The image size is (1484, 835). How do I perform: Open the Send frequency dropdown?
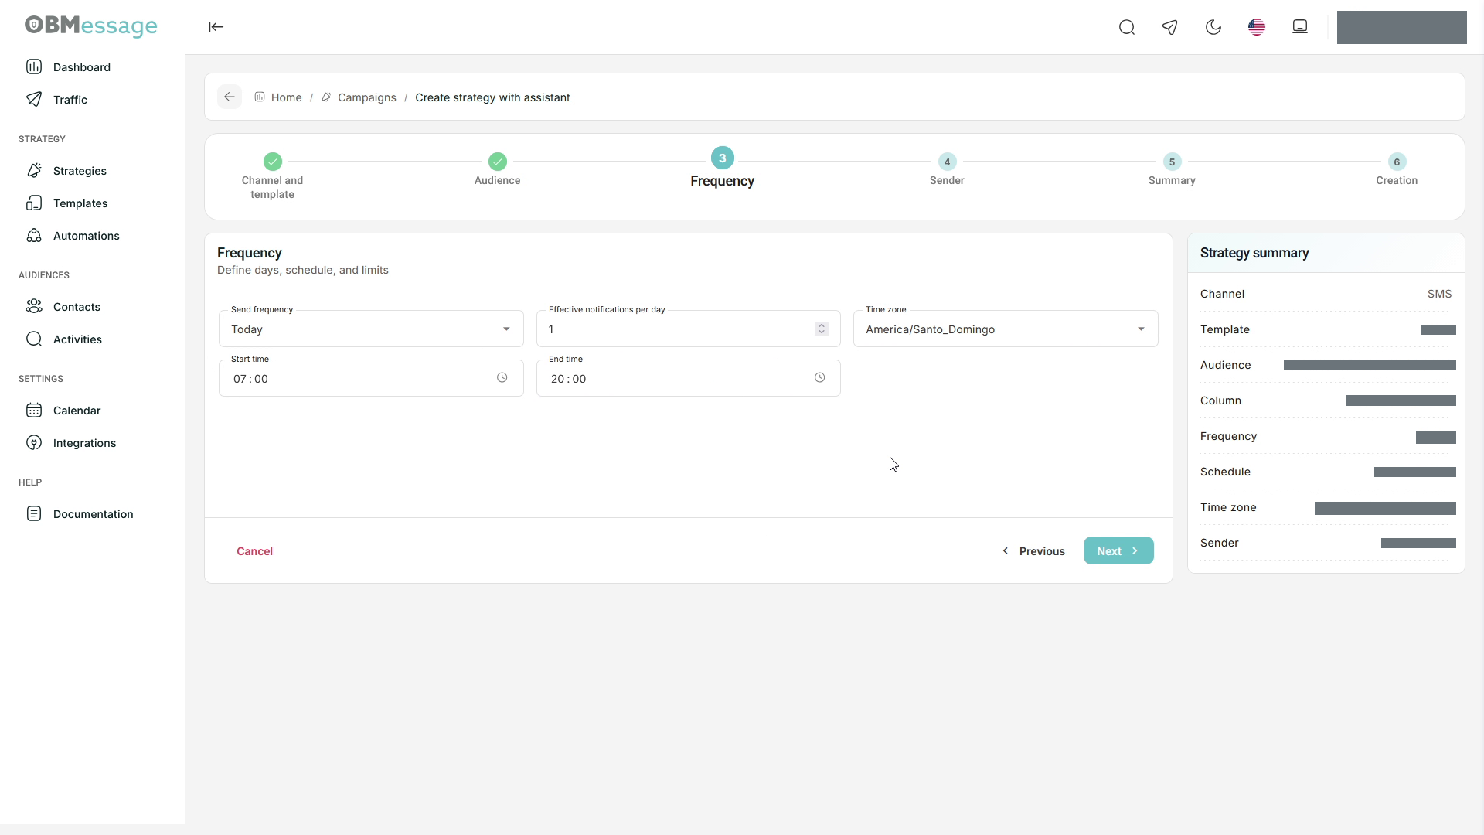[x=371, y=329]
